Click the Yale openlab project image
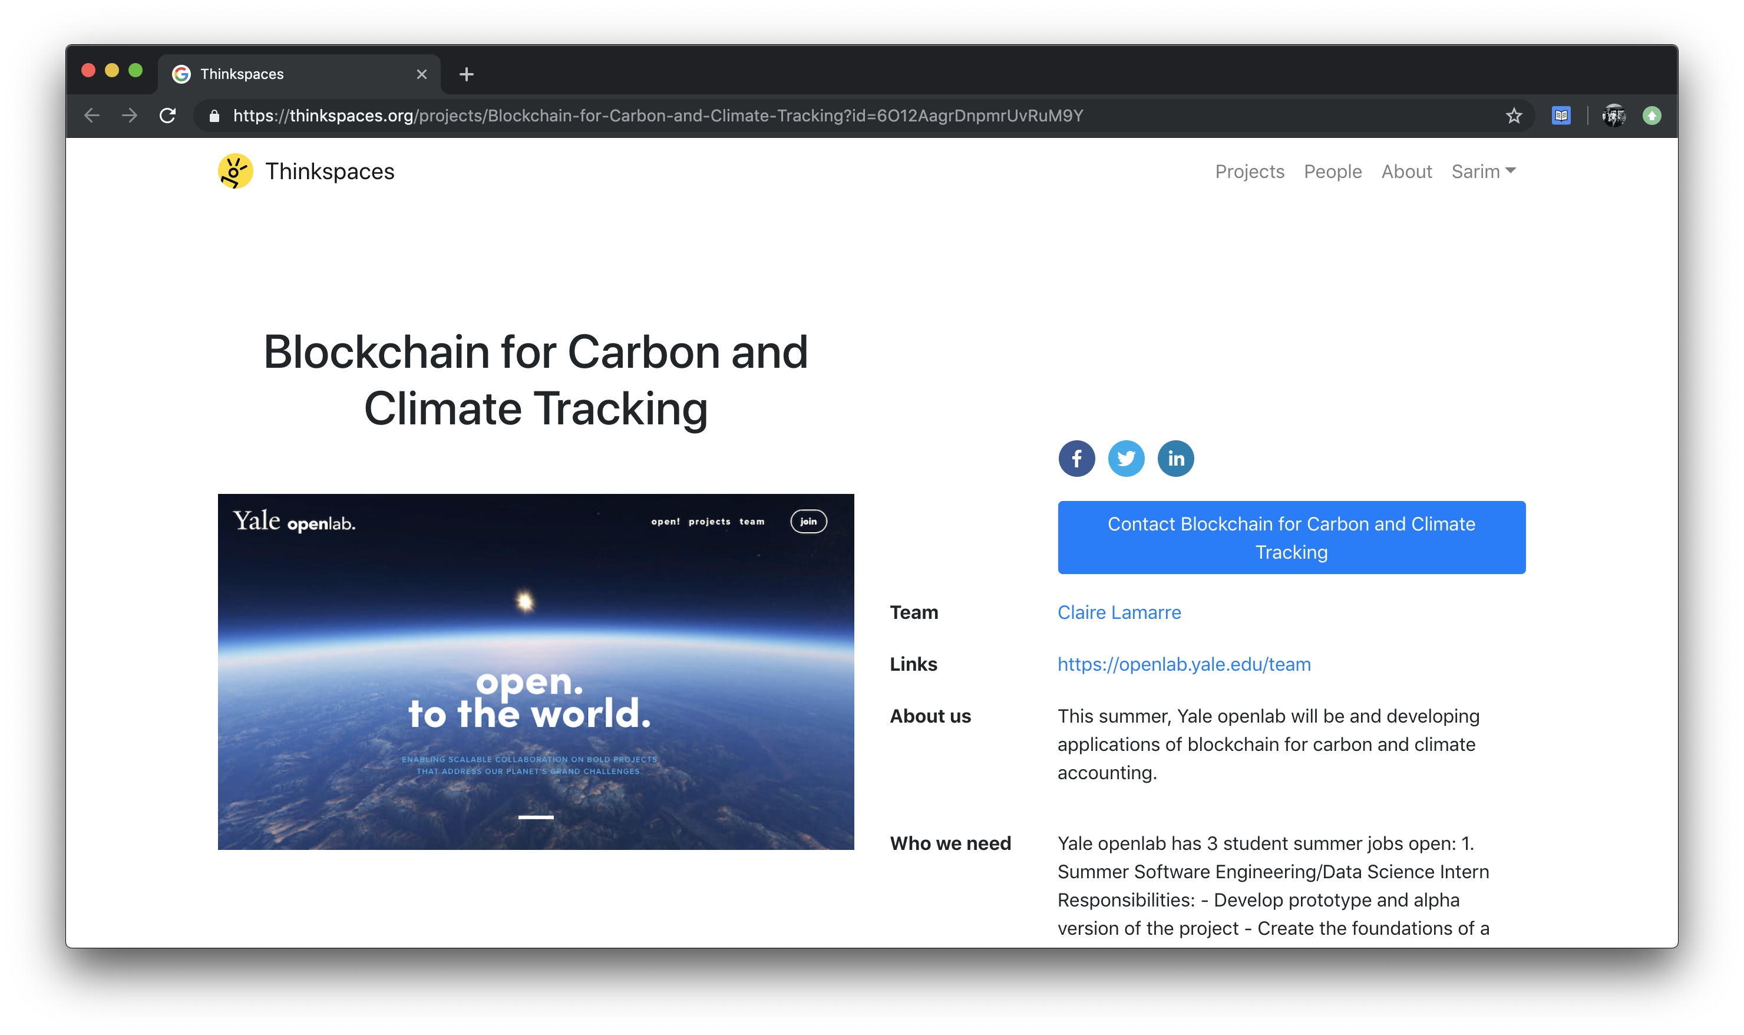The image size is (1744, 1035). [x=536, y=672]
